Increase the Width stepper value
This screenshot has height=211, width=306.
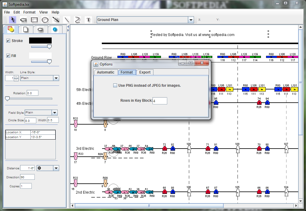(17, 77)
